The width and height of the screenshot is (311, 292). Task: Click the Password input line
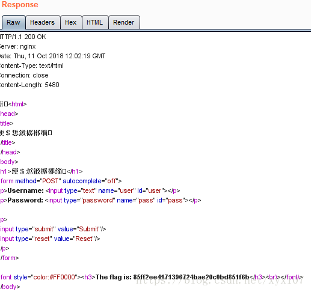100,200
